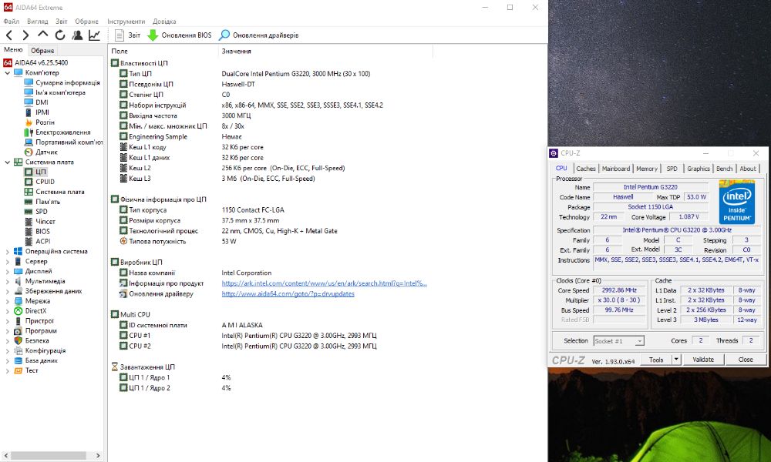Open the ark.intel.com product info link

click(x=324, y=283)
